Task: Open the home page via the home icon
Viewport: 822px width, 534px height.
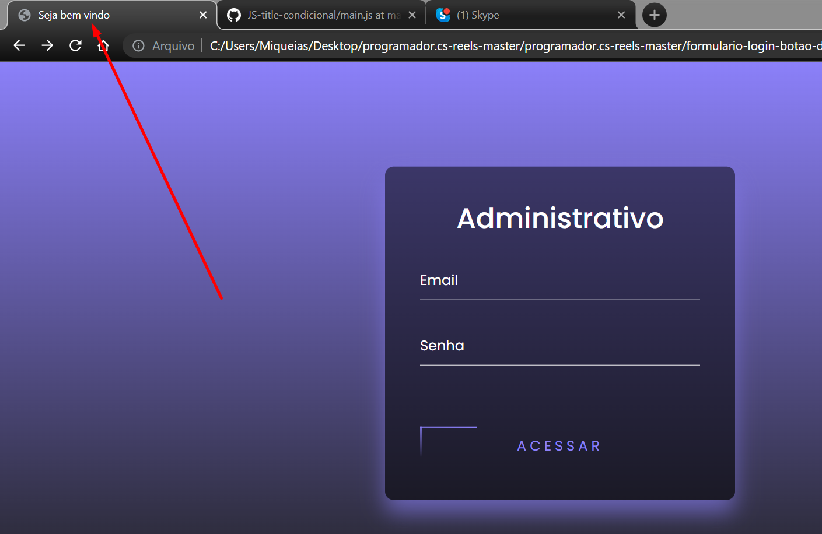Action: click(x=103, y=45)
